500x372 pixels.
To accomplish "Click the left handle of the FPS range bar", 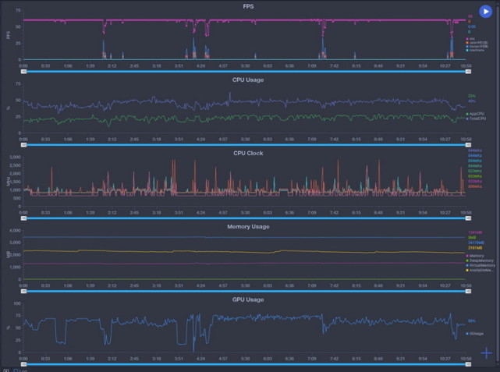I will pos(23,72).
